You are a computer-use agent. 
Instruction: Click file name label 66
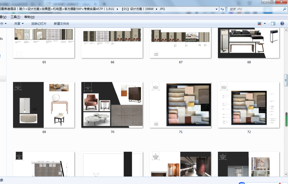pos(112,62)
